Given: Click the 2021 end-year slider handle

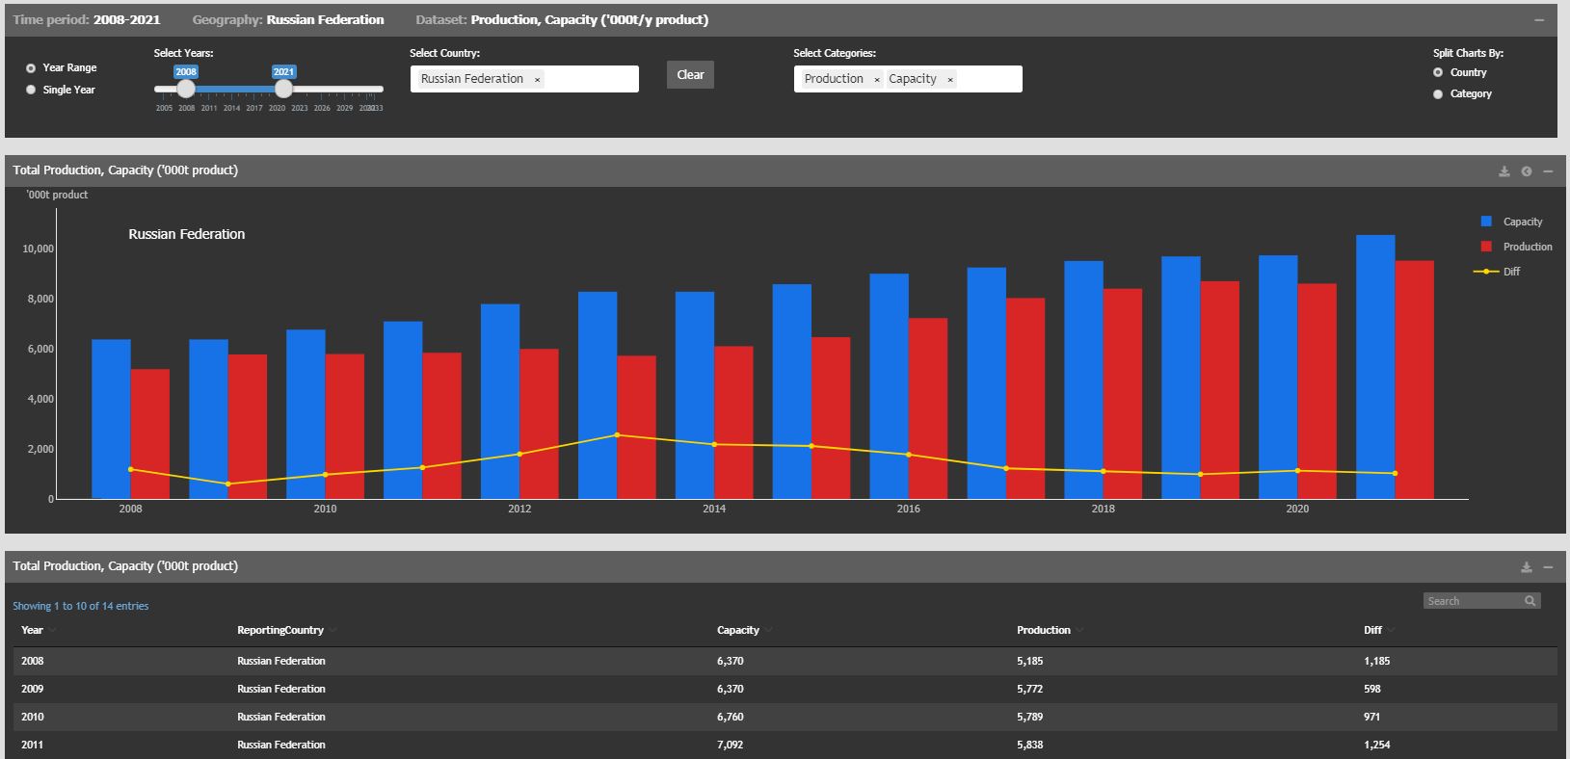Looking at the screenshot, I should pyautogui.click(x=283, y=89).
